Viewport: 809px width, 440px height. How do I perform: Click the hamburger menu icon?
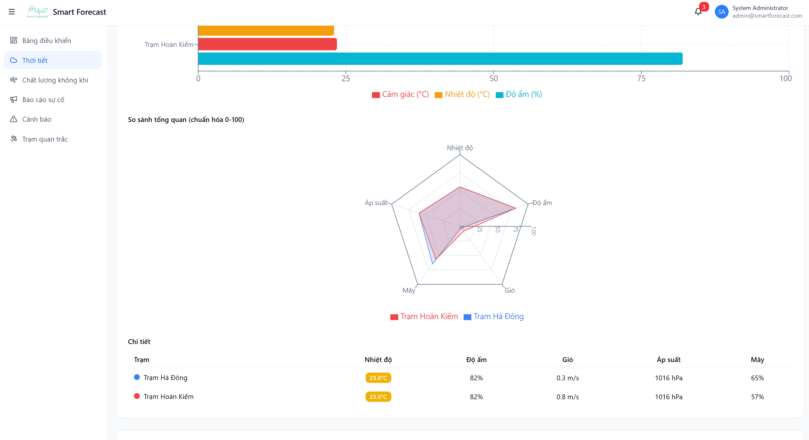click(x=12, y=12)
